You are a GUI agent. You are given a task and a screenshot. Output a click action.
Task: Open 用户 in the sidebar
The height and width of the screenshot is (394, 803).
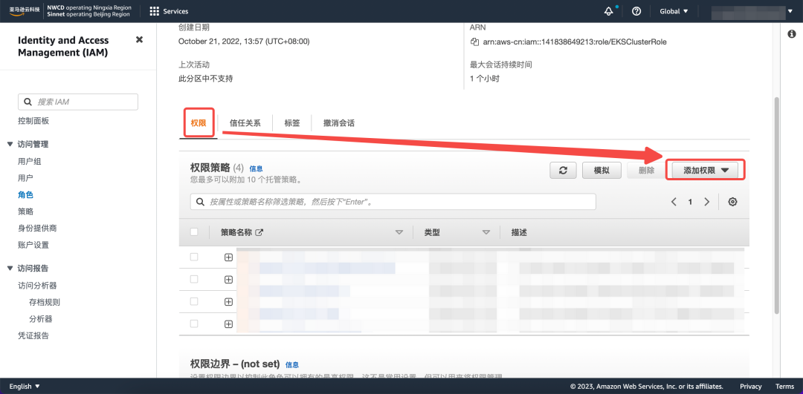pos(25,178)
